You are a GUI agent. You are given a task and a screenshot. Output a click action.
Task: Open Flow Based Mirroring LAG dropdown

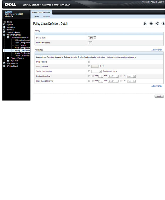[x=131, y=81]
